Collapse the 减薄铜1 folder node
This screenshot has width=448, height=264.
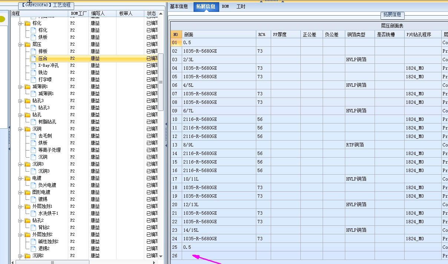click(x=21, y=86)
